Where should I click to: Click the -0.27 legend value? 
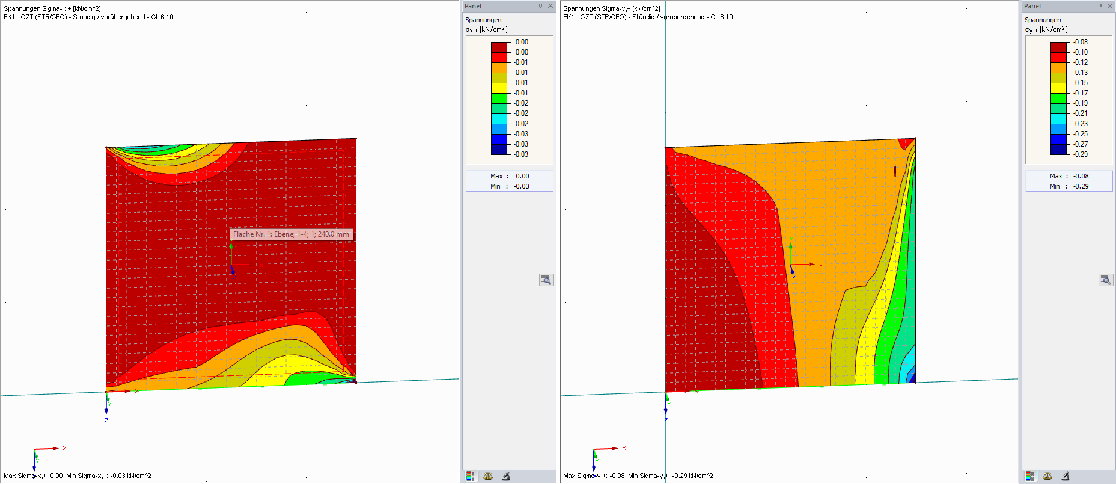click(1081, 144)
